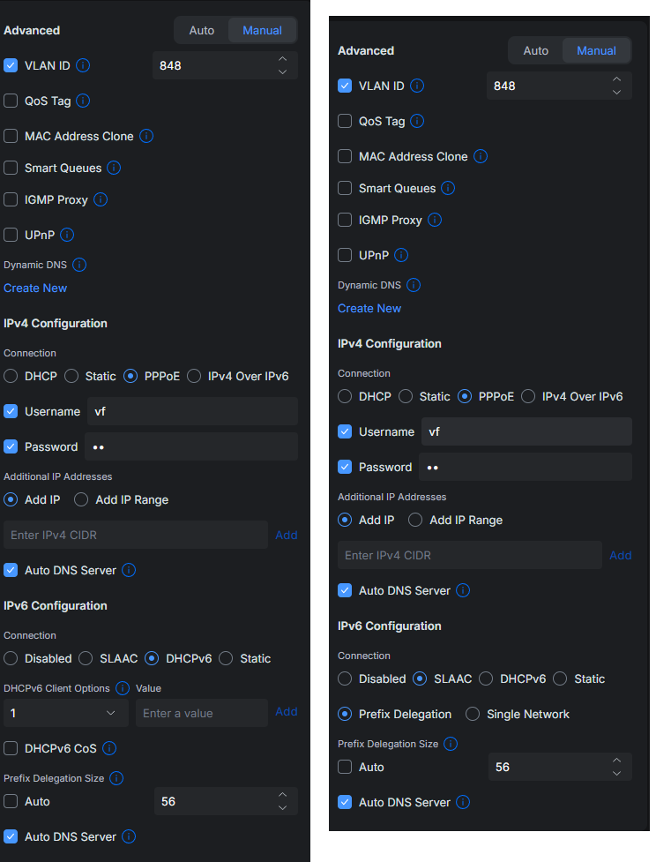
Task: Click the DHCPv6 Client Options info icon
Action: coord(123,688)
